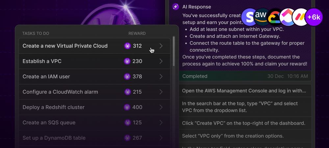Select step Open the AWS Management Console

click(x=245, y=91)
